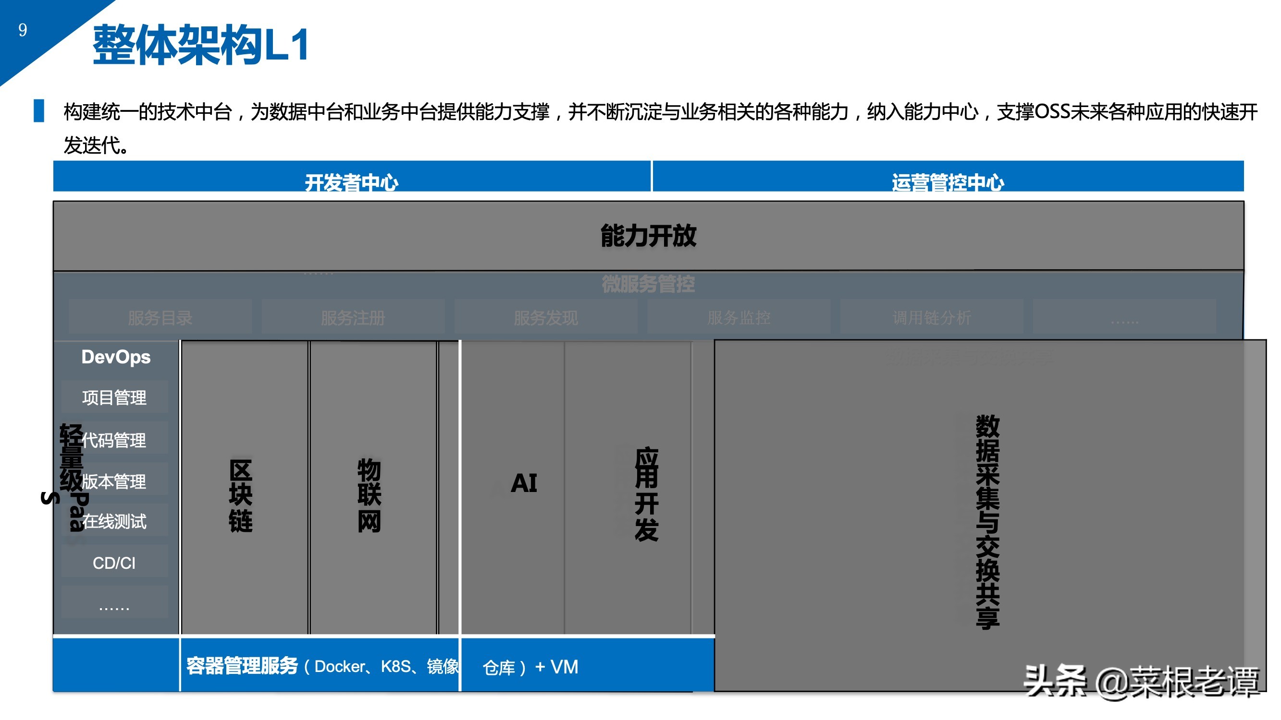Select the 调用链分析 box
The width and height of the screenshot is (1281, 720).
tap(931, 317)
